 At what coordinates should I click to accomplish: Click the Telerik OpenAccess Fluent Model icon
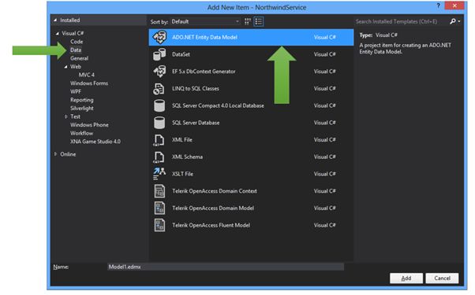pos(159,225)
